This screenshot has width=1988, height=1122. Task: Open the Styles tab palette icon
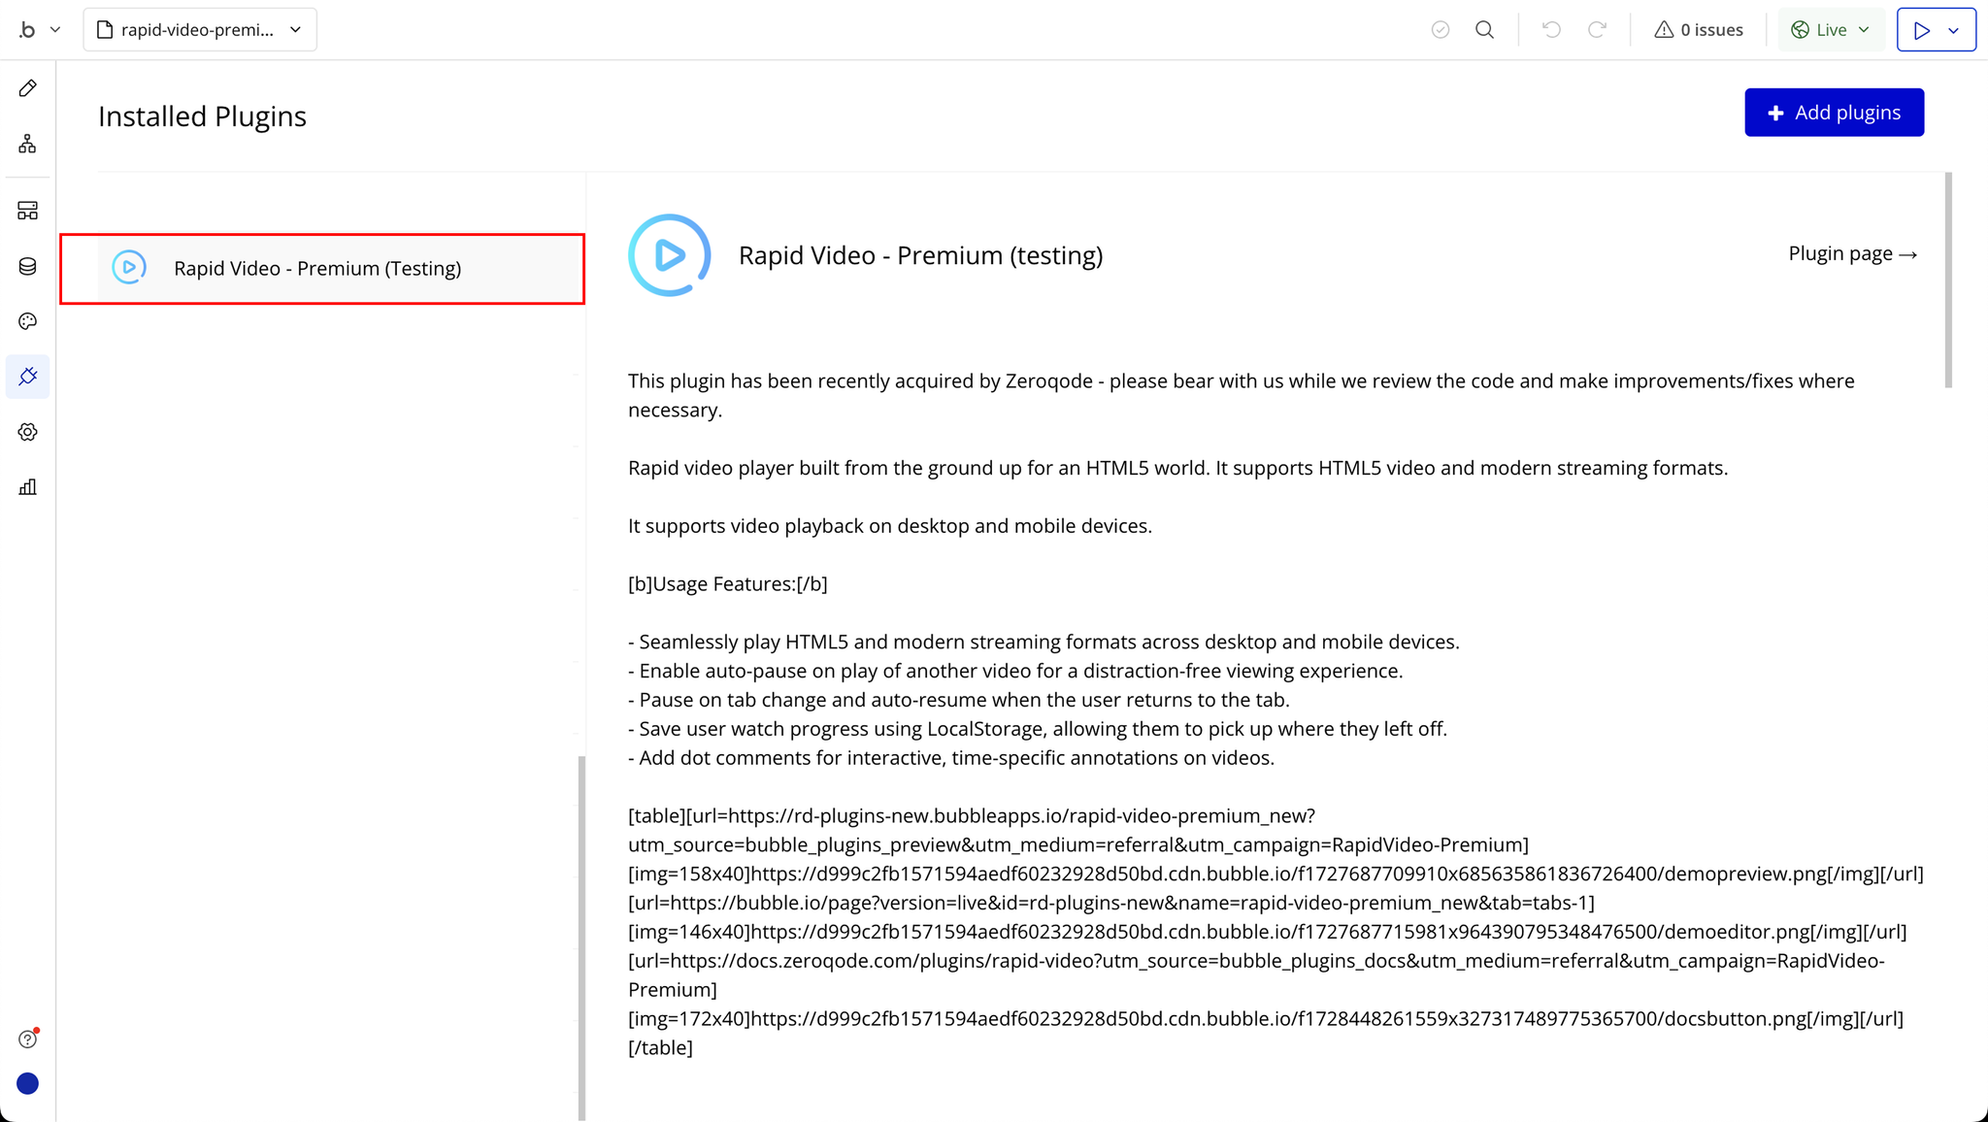[x=28, y=321]
